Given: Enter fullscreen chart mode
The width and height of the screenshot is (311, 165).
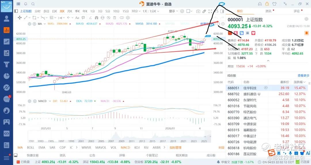Looking at the screenshot, I should tap(210, 11).
